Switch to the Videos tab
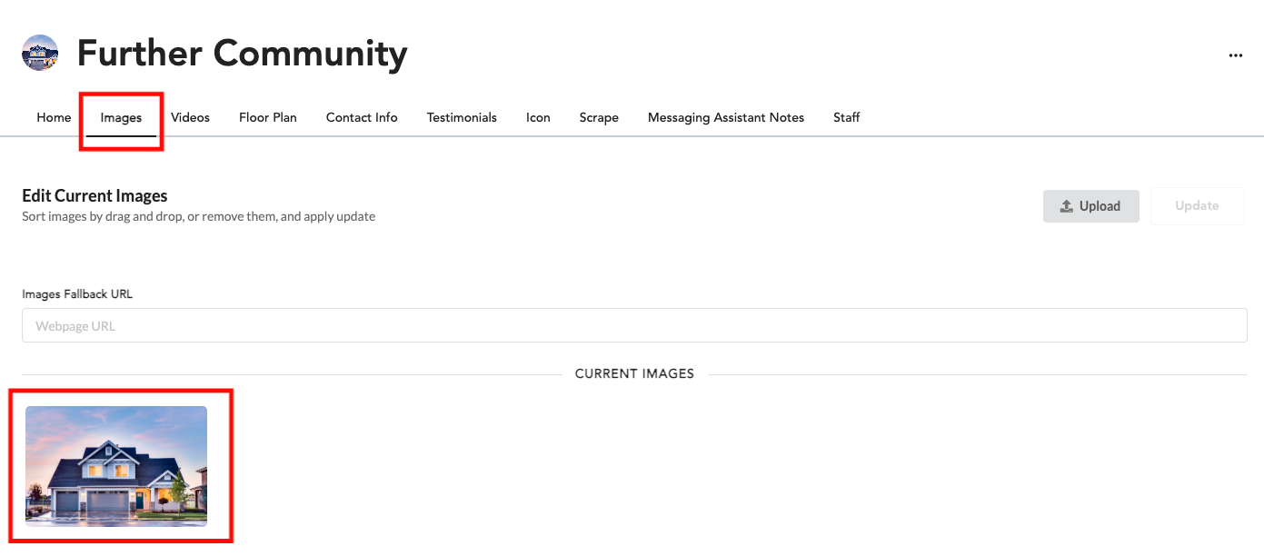1264x556 pixels. [190, 117]
